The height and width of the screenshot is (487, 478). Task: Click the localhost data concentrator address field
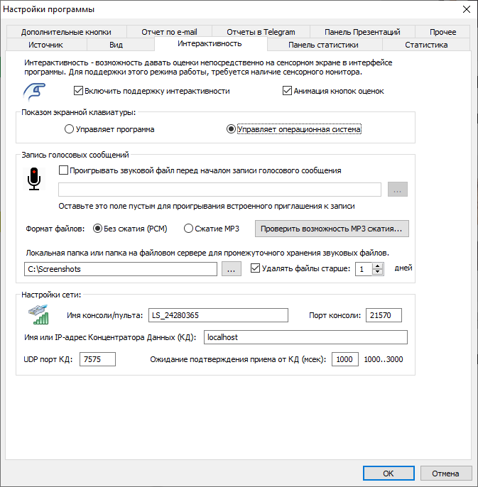coord(305,336)
